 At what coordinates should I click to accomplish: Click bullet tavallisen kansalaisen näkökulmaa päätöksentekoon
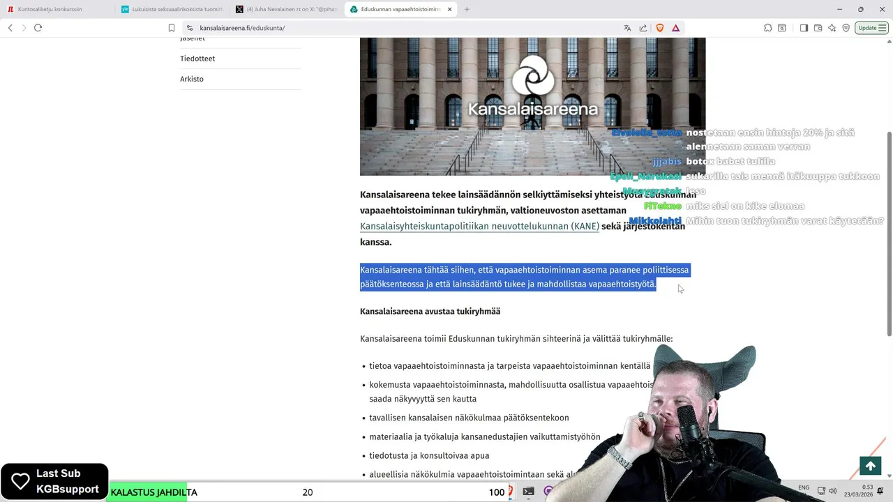pos(469,418)
